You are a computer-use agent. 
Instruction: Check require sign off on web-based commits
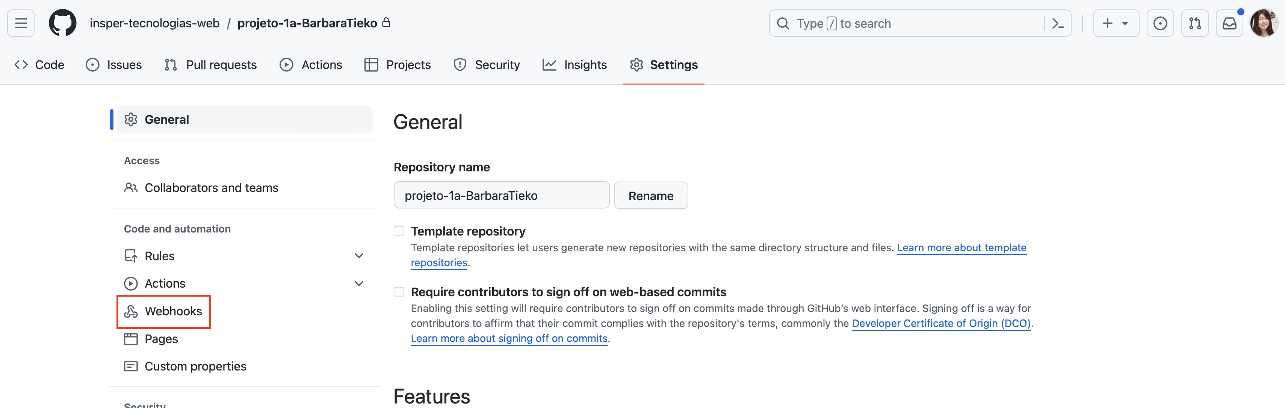coord(399,291)
